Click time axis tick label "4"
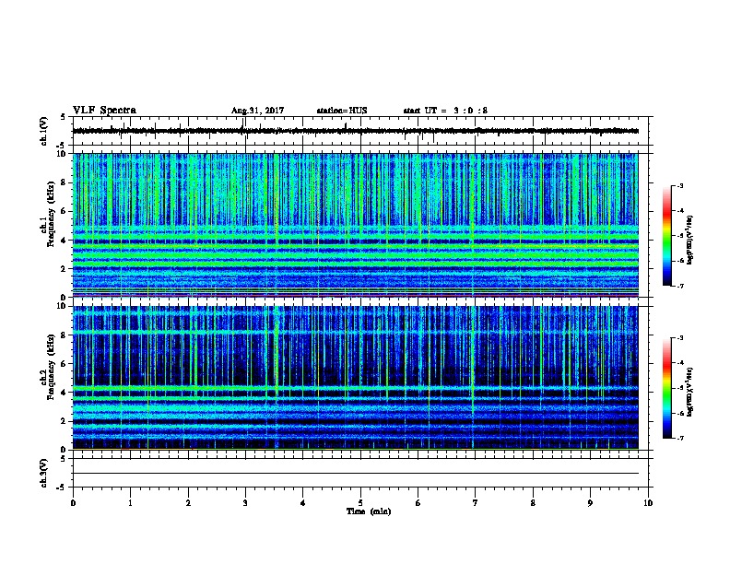 coord(302,503)
